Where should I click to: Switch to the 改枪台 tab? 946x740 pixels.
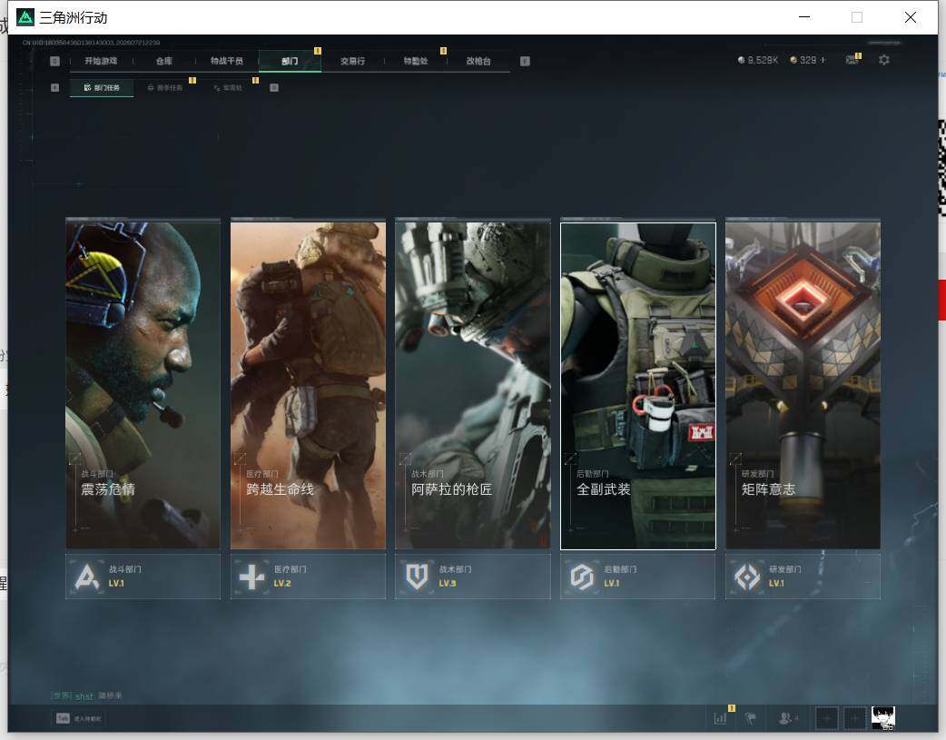point(478,61)
